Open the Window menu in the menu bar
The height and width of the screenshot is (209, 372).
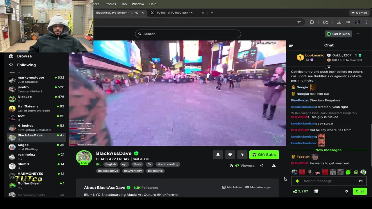138,4
